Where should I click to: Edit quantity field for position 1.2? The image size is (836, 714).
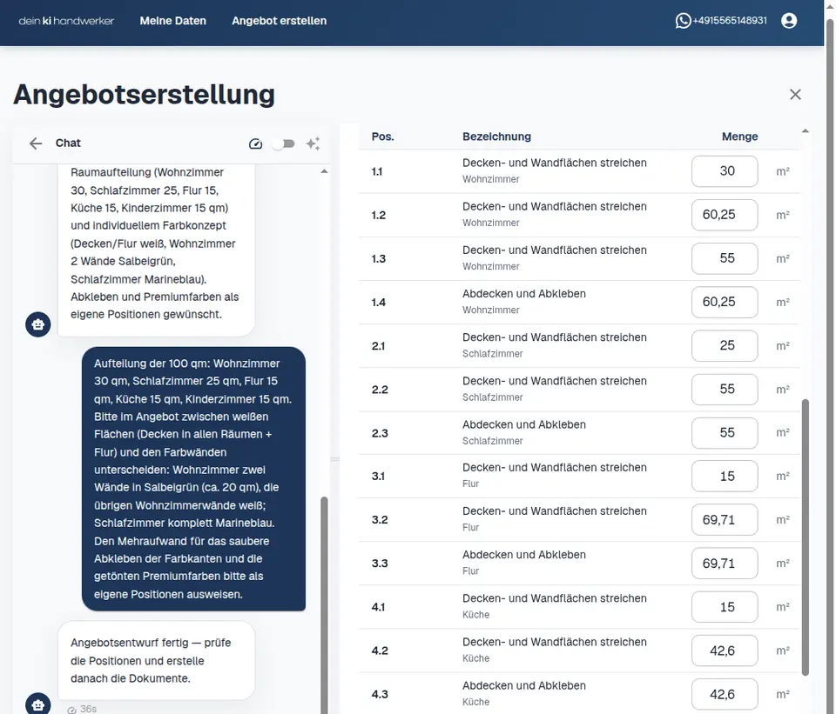tap(725, 215)
